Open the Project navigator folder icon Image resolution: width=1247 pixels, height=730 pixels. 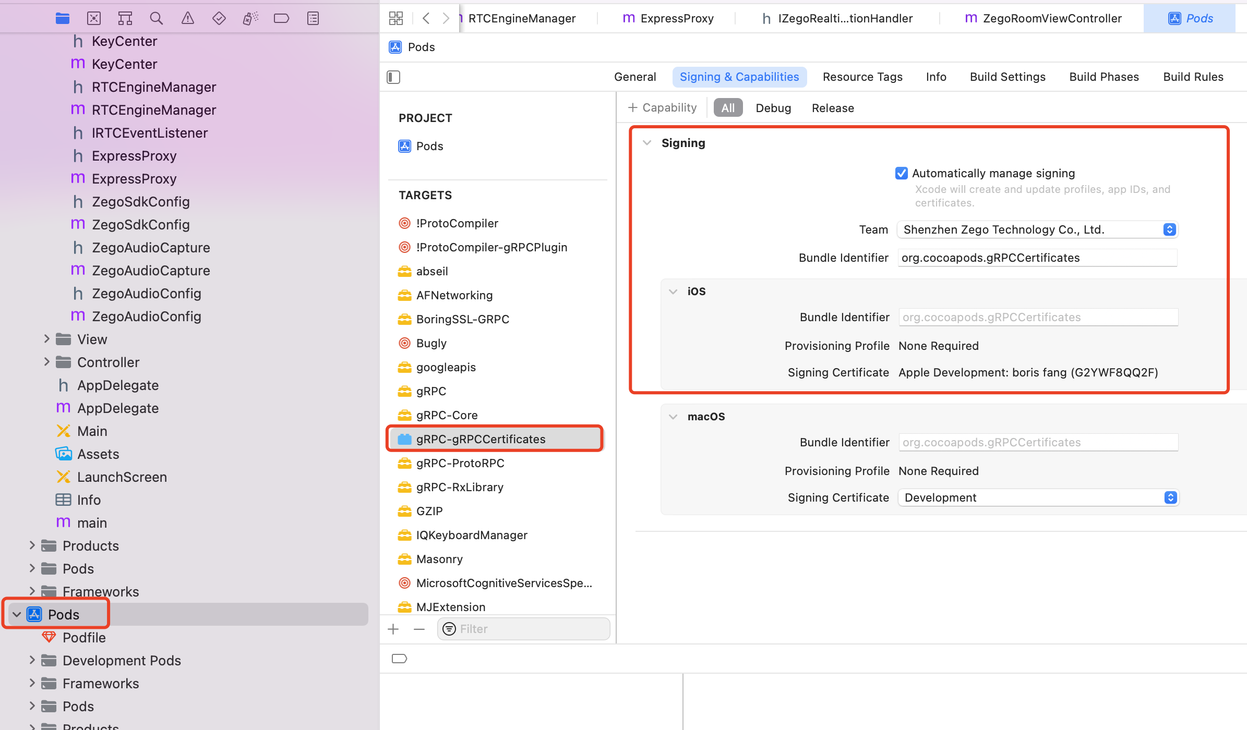[63, 19]
